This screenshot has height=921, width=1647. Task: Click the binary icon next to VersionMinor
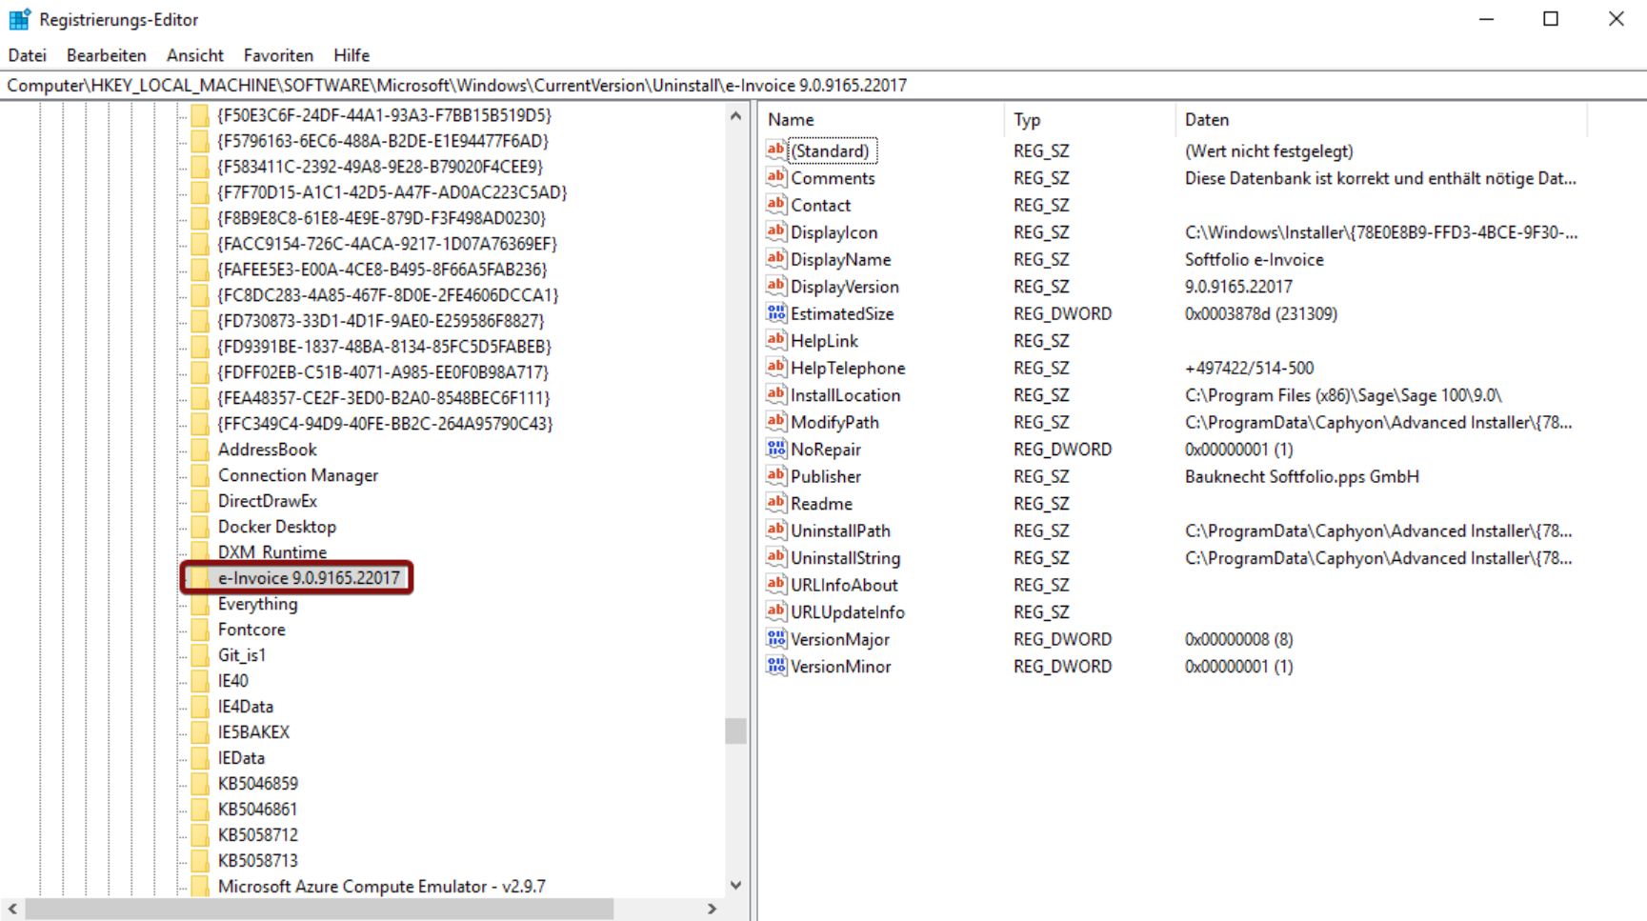(776, 666)
